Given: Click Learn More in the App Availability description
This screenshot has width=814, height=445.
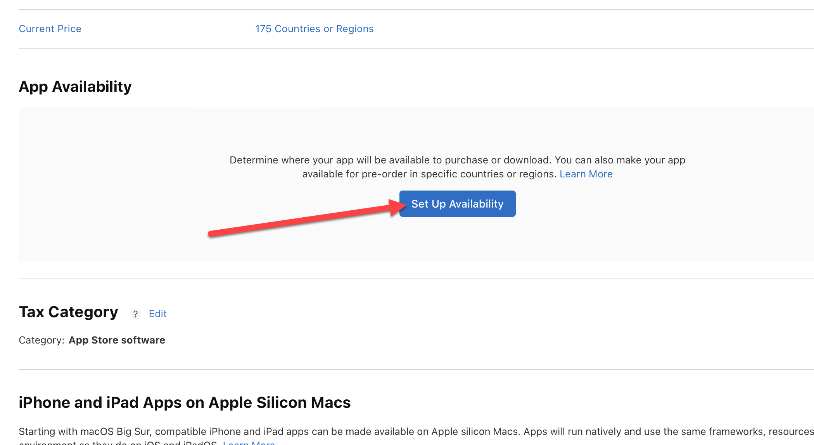Looking at the screenshot, I should pos(586,174).
